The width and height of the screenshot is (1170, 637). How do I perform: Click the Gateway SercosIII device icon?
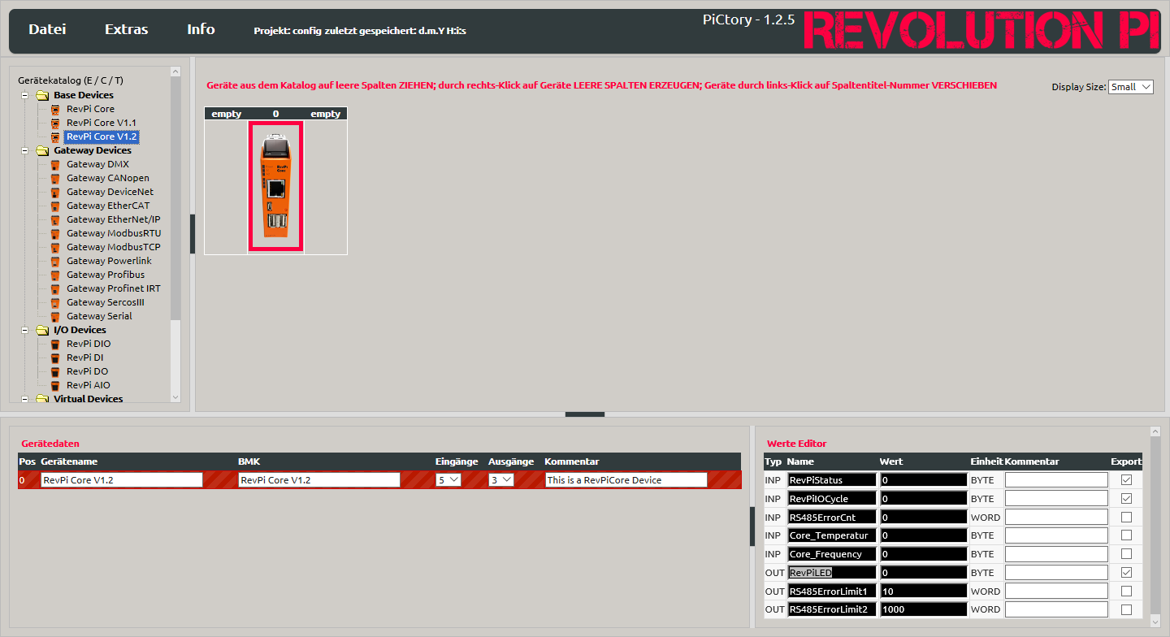point(55,302)
